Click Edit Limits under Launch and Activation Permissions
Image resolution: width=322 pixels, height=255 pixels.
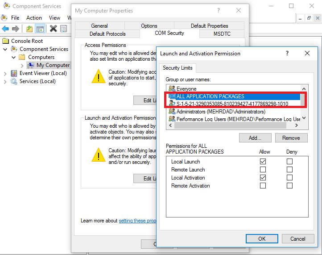coord(145,179)
